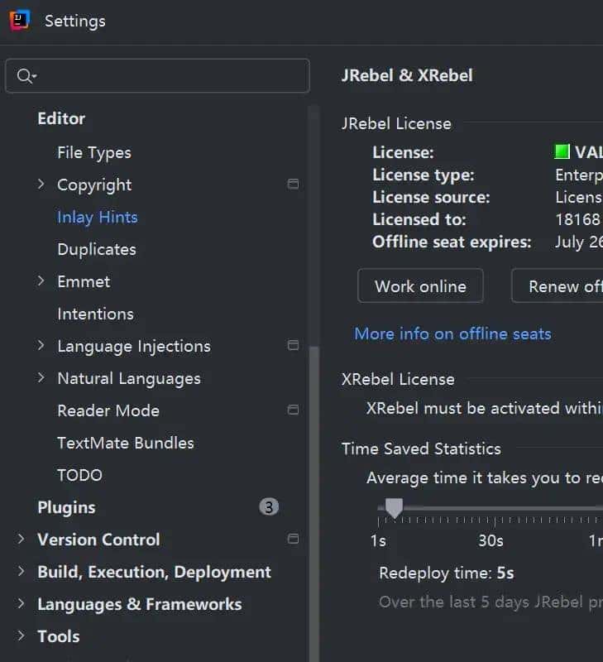Expand the Natural Languages node
Viewport: 603px width, 662px height.
pos(41,377)
